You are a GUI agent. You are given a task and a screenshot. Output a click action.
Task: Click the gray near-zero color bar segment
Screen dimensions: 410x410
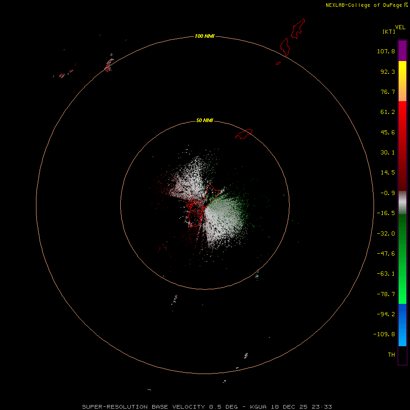point(402,203)
